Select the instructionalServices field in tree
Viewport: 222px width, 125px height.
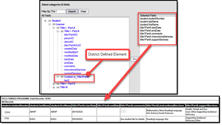coord(75,70)
